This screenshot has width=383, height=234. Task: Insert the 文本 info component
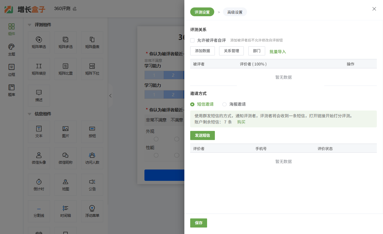(39, 132)
